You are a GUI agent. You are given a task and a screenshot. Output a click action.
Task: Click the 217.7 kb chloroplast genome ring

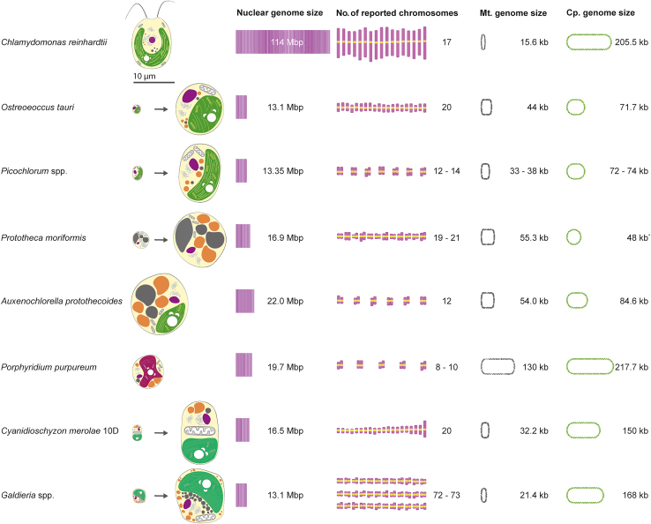[588, 365]
